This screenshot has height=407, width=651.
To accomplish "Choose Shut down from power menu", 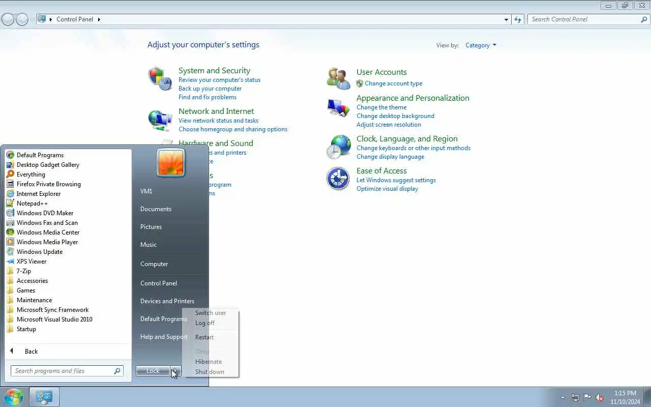I will click(x=211, y=372).
